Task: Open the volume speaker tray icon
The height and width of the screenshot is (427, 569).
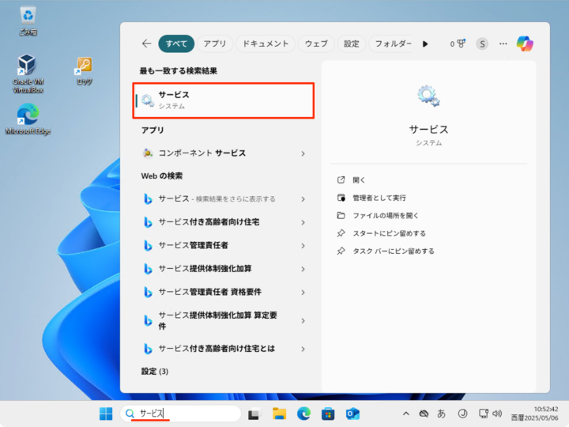Action: pos(497,414)
